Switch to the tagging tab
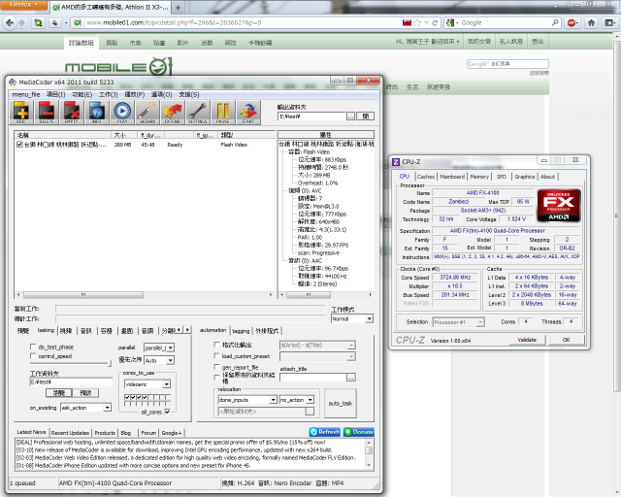621x497 pixels. [241, 331]
